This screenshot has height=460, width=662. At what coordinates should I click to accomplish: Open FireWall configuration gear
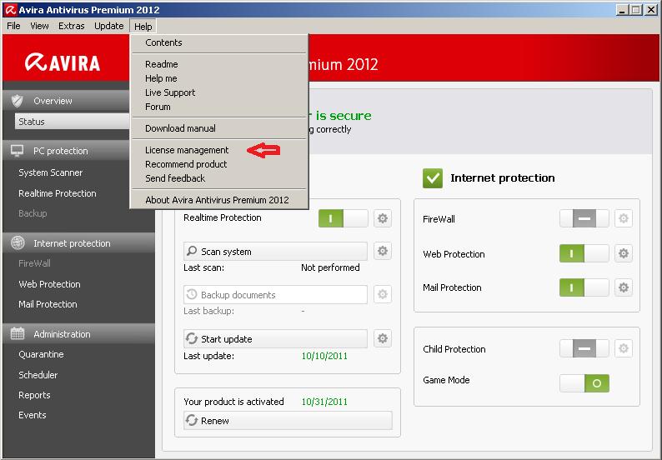tap(624, 218)
